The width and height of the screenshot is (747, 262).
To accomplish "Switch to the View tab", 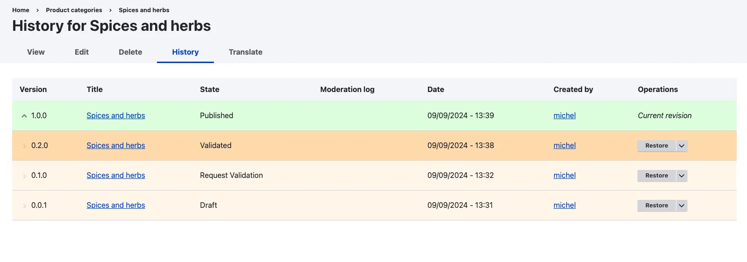I will 36,52.
